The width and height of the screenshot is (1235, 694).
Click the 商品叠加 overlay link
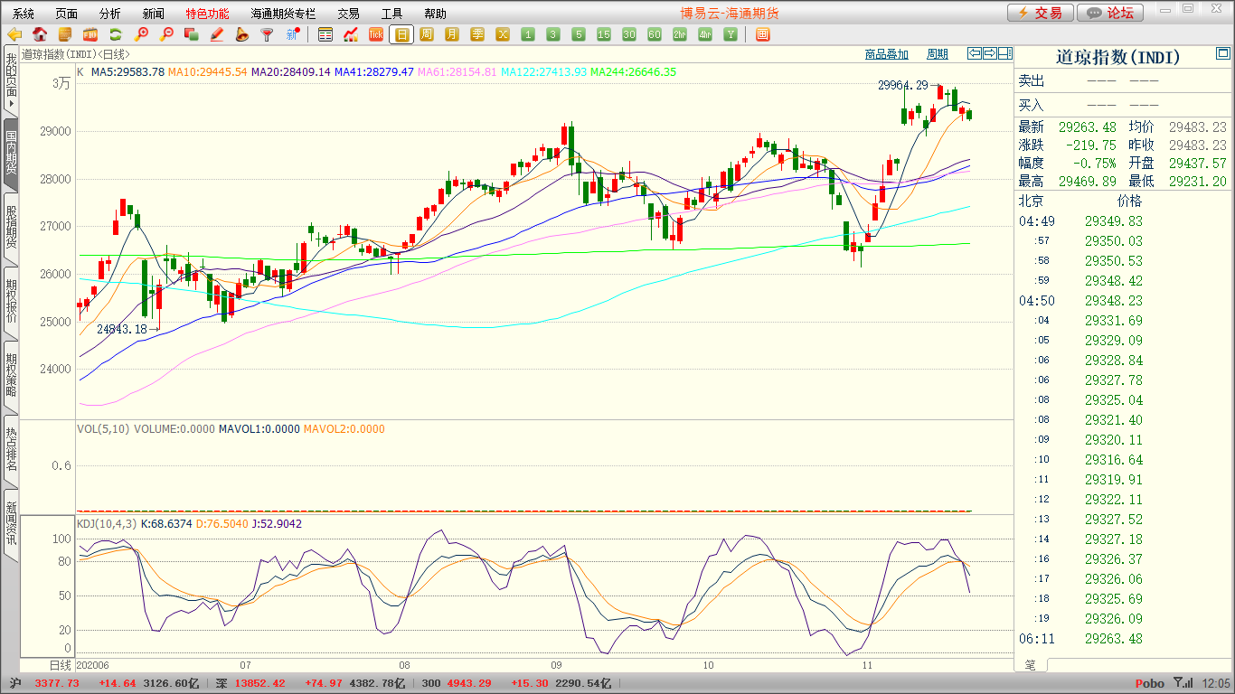886,54
